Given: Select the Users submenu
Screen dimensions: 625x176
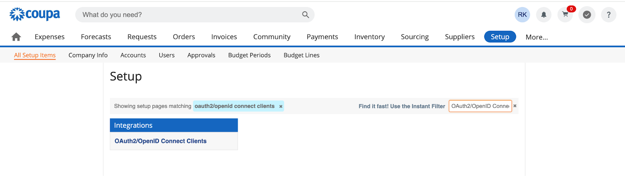Looking at the screenshot, I should pyautogui.click(x=167, y=55).
